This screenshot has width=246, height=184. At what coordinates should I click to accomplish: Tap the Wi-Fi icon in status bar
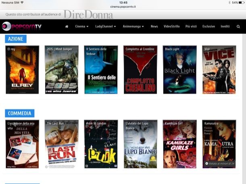click(22, 2)
